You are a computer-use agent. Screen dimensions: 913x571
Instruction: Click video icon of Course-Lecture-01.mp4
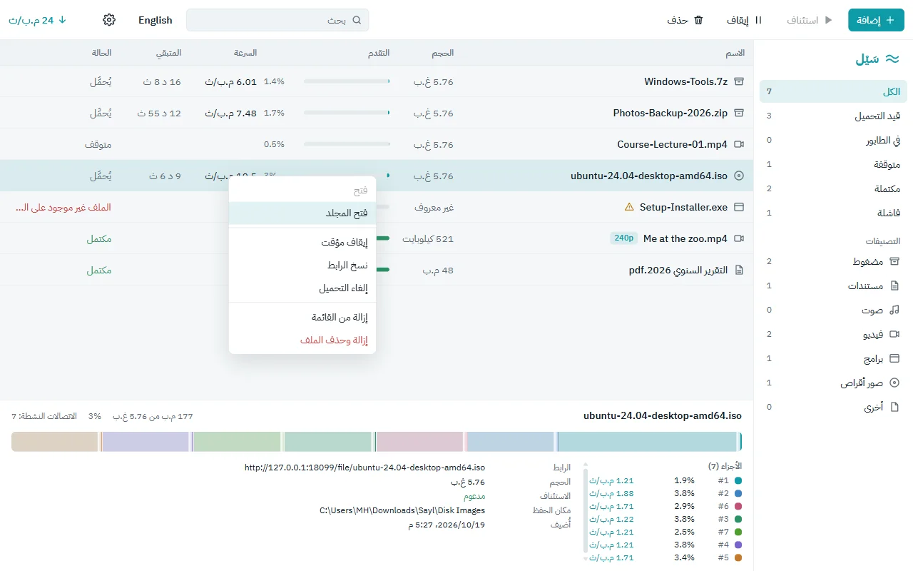(x=739, y=144)
